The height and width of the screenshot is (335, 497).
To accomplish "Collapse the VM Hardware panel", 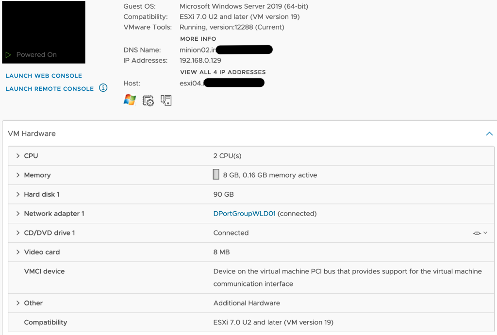I will [x=489, y=134].
